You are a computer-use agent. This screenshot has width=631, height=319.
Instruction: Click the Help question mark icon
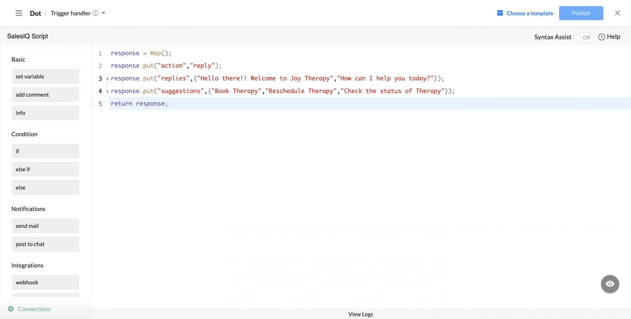coord(602,37)
